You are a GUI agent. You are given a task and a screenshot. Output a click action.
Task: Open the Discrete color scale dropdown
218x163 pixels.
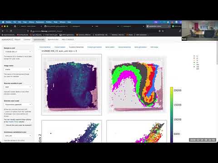click(x=18, y=105)
